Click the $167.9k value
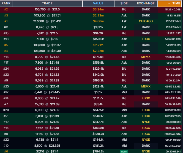 [x=98, y=33]
